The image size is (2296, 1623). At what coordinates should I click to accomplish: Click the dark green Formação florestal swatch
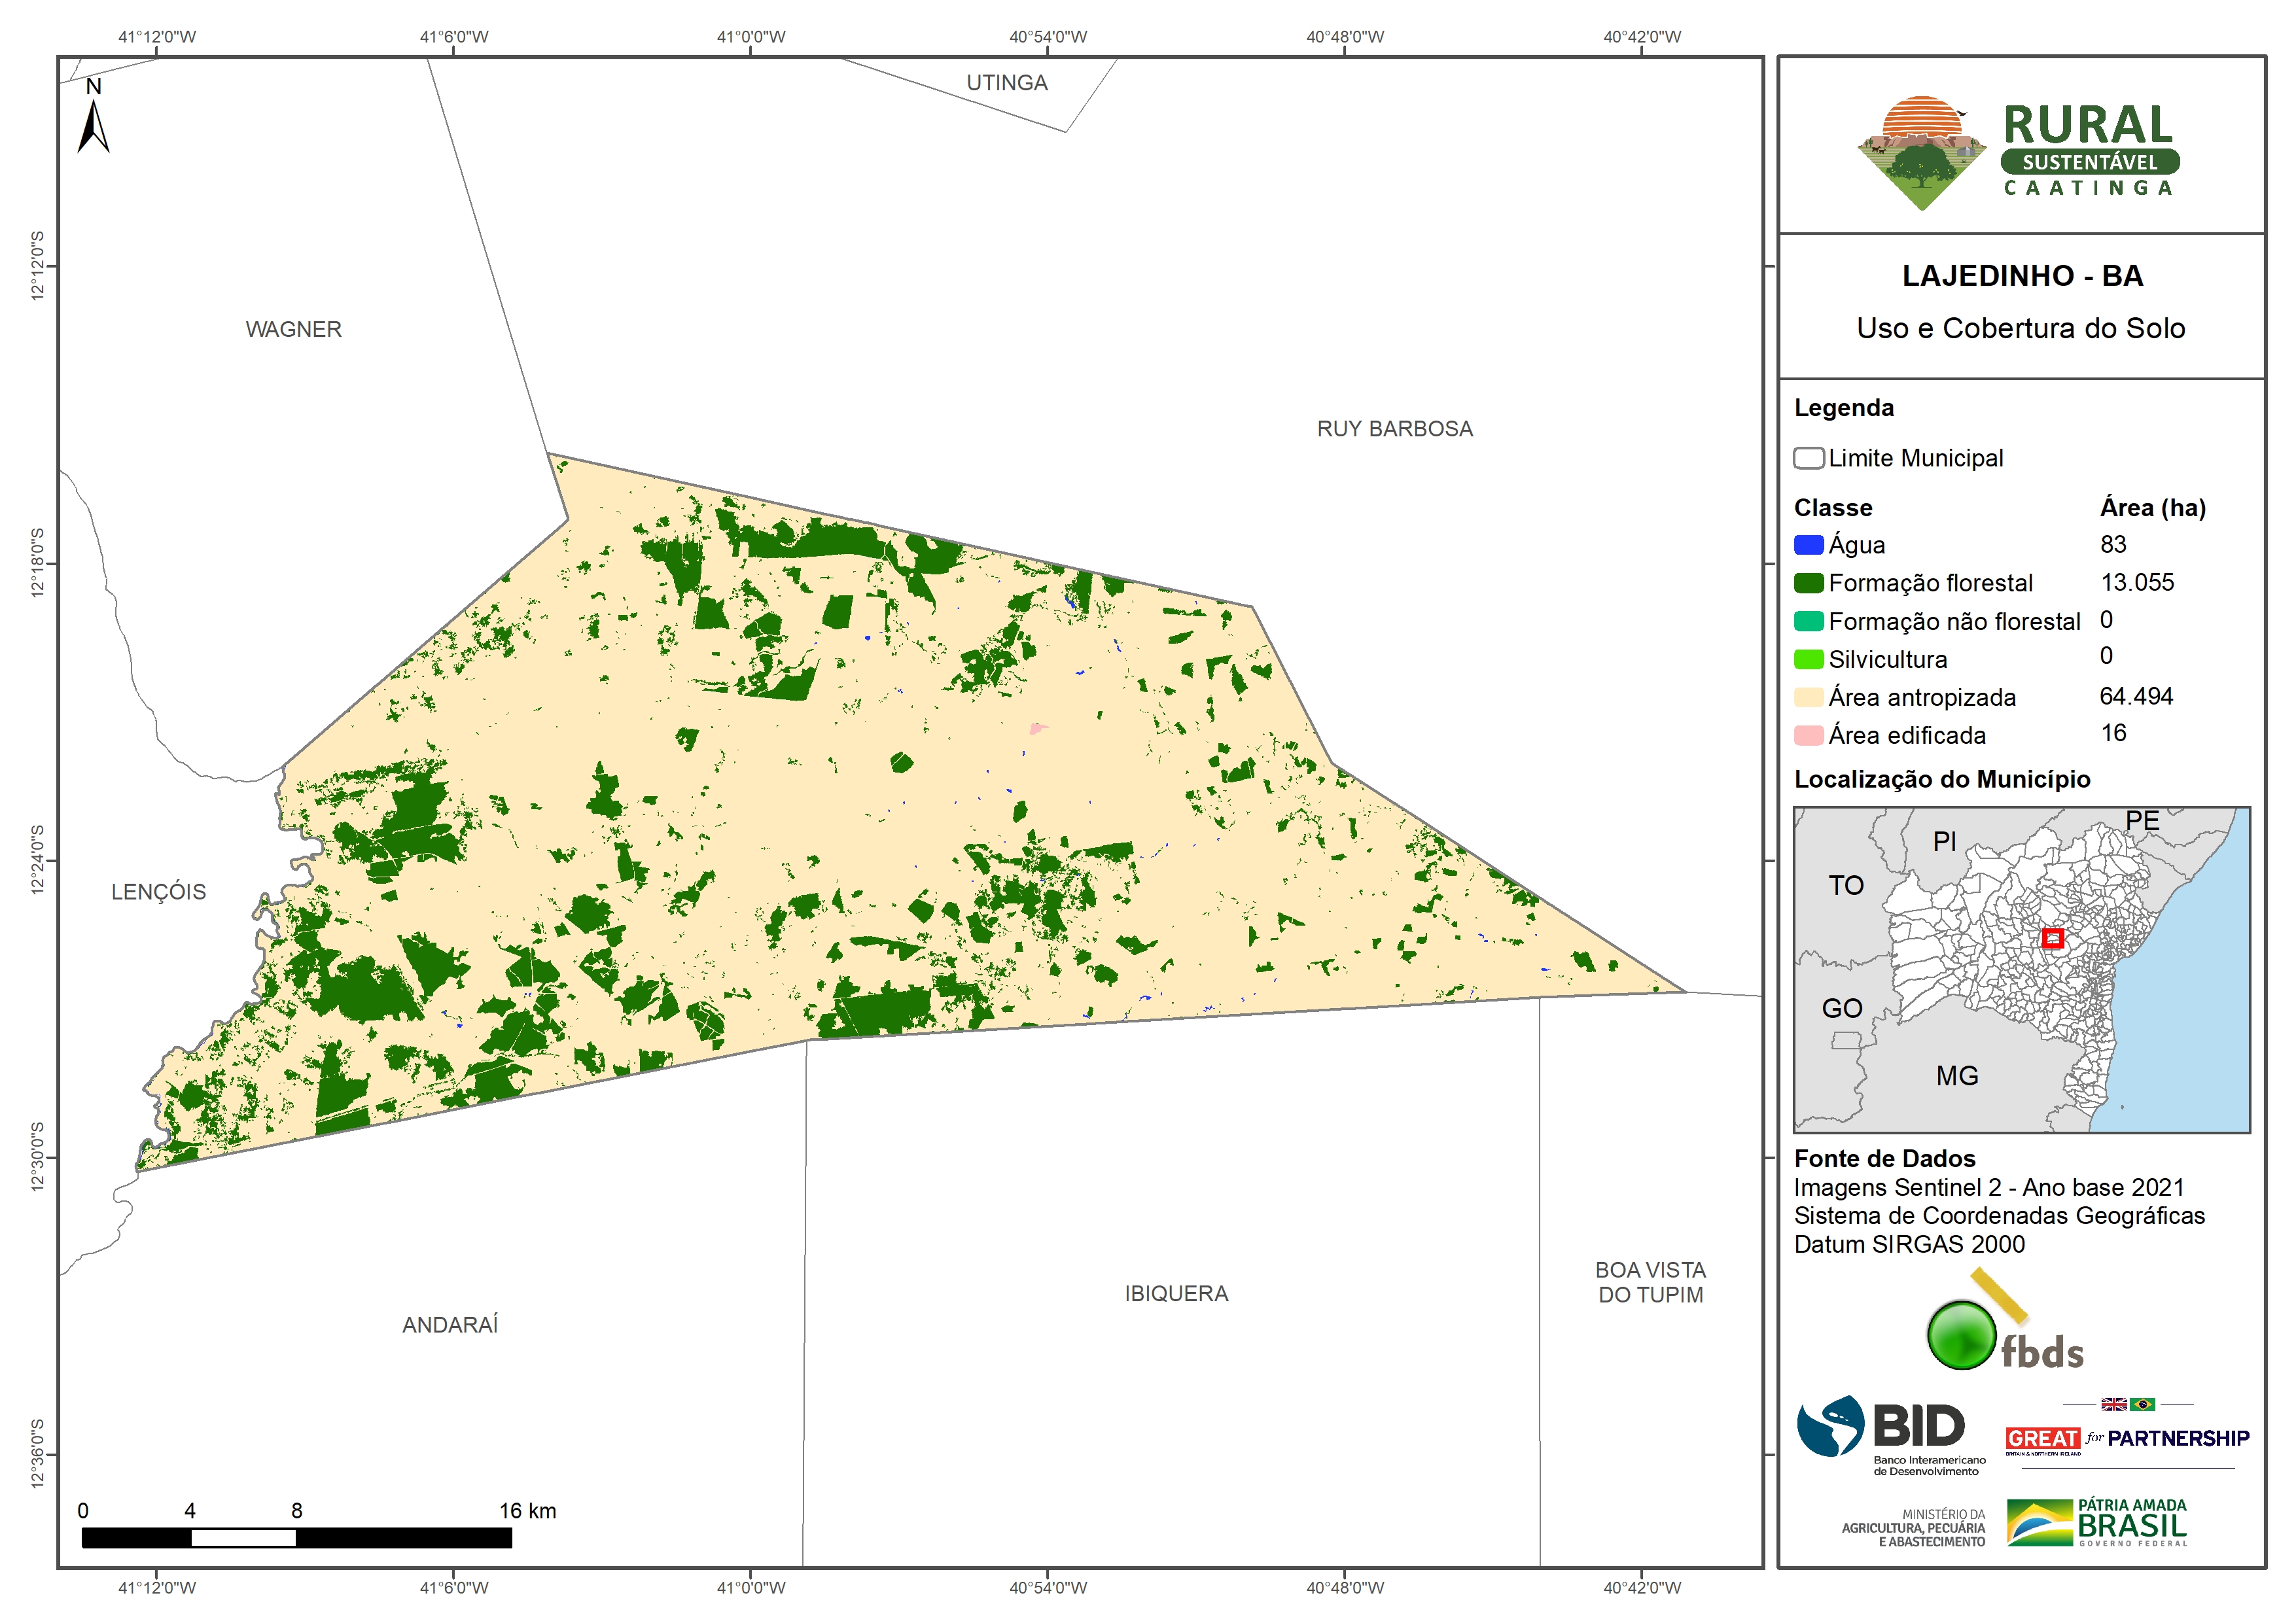1808,583
